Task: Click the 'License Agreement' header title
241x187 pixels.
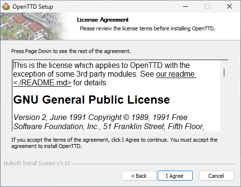Action: point(103,20)
